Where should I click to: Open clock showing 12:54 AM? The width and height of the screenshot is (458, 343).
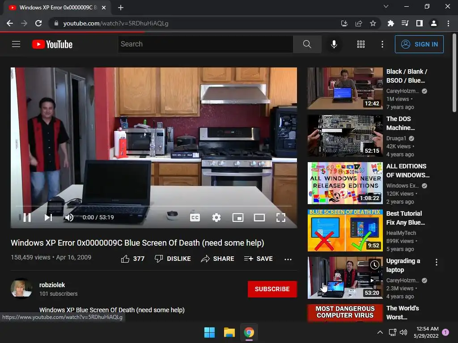click(426, 332)
